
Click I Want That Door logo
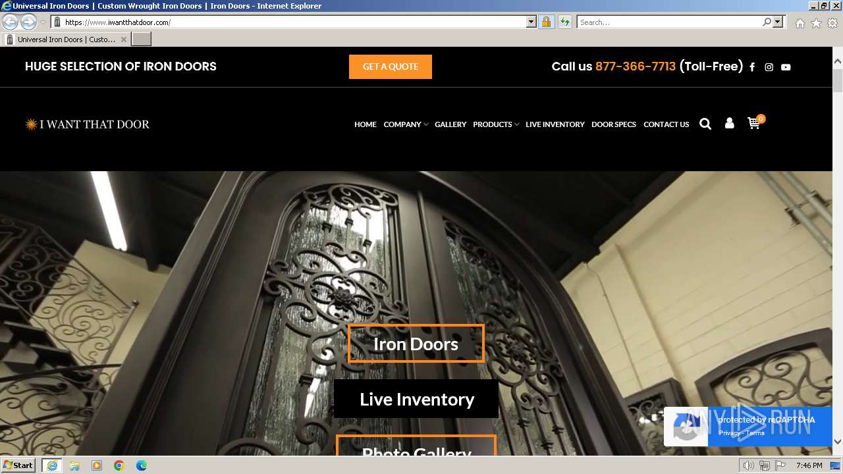point(88,124)
